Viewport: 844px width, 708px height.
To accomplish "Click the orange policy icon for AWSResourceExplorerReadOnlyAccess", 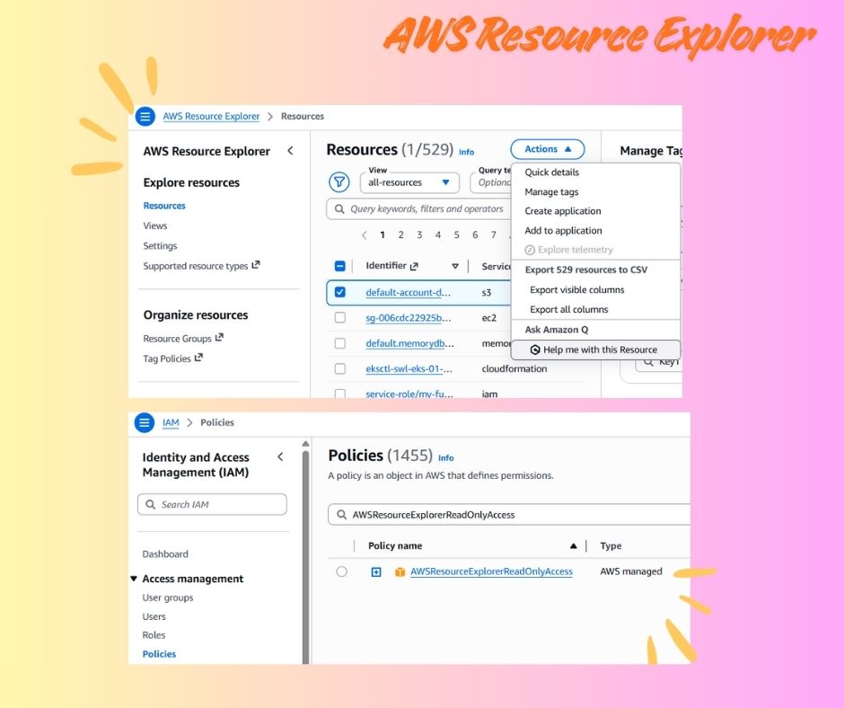I will coord(400,571).
